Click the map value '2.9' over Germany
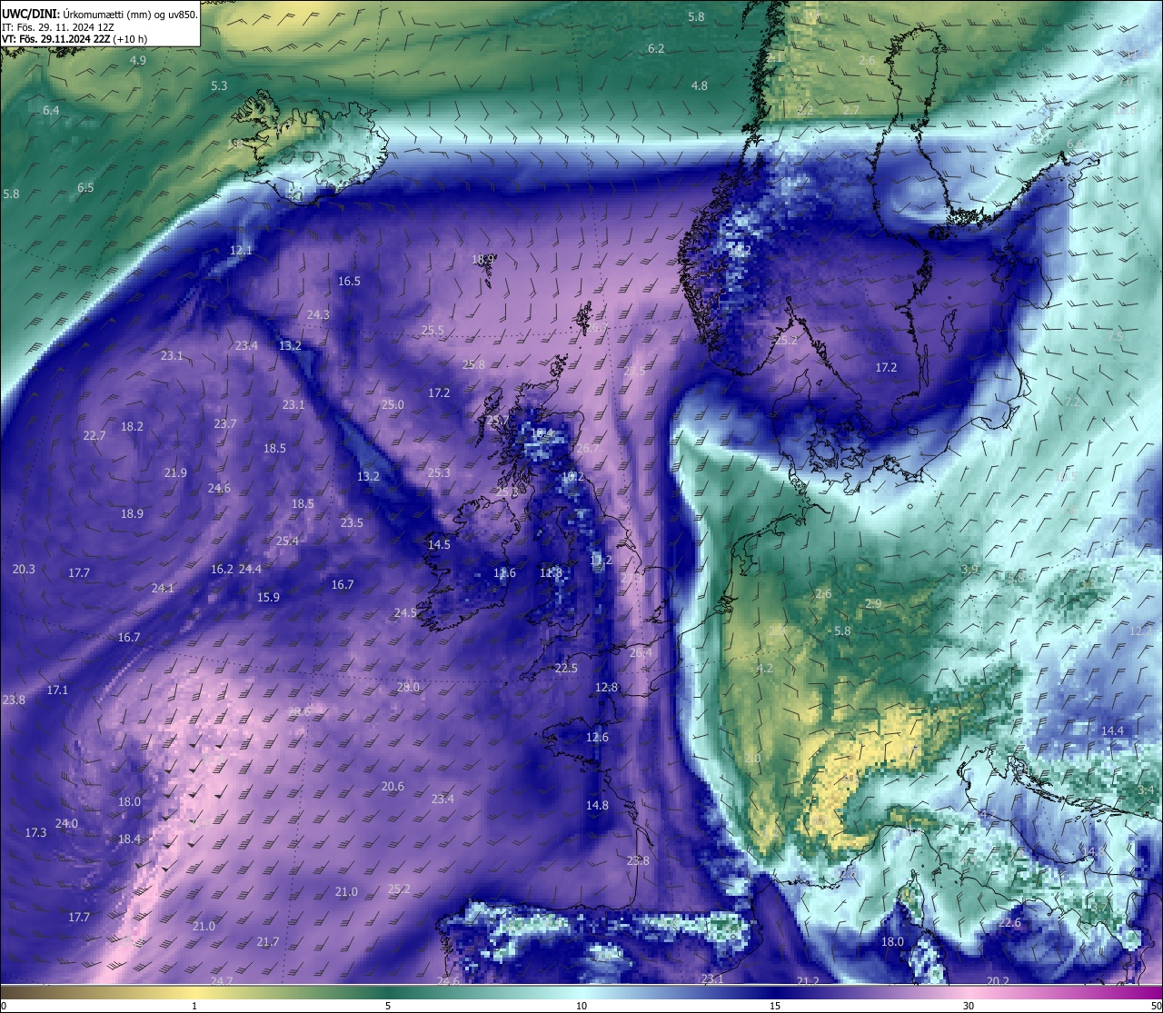Image resolution: width=1163 pixels, height=1013 pixels. coord(873,604)
